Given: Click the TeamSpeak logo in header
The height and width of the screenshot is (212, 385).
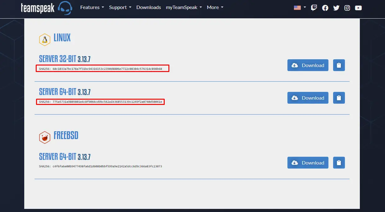Looking at the screenshot, I should [47, 7].
